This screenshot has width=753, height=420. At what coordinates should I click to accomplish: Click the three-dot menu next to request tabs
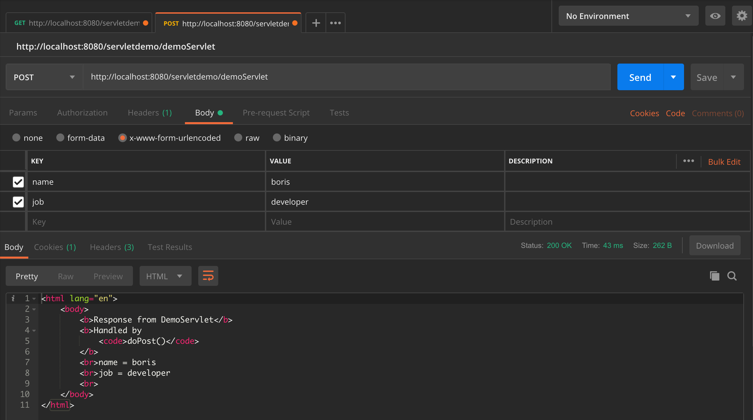tap(335, 23)
